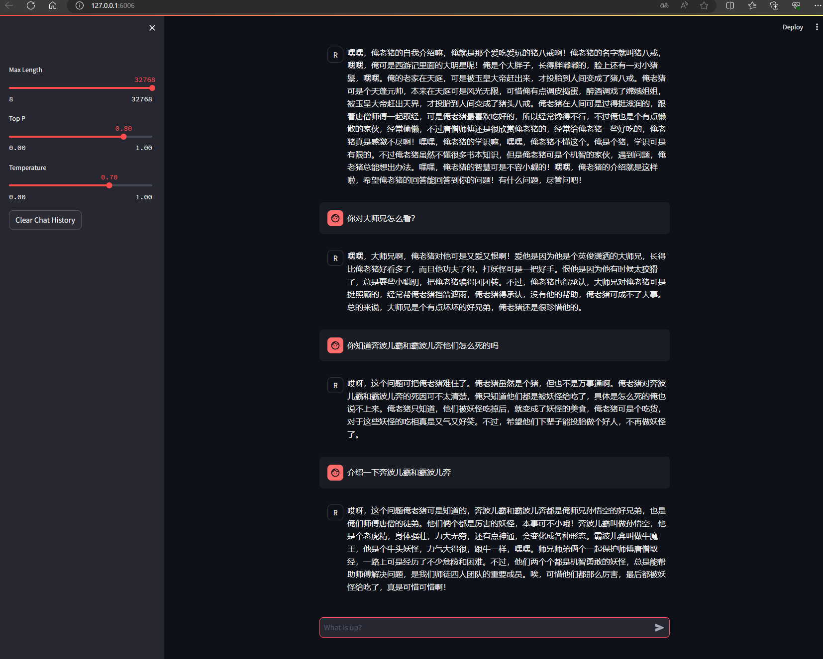Clear Chat History button
This screenshot has width=823, height=659.
click(x=45, y=220)
